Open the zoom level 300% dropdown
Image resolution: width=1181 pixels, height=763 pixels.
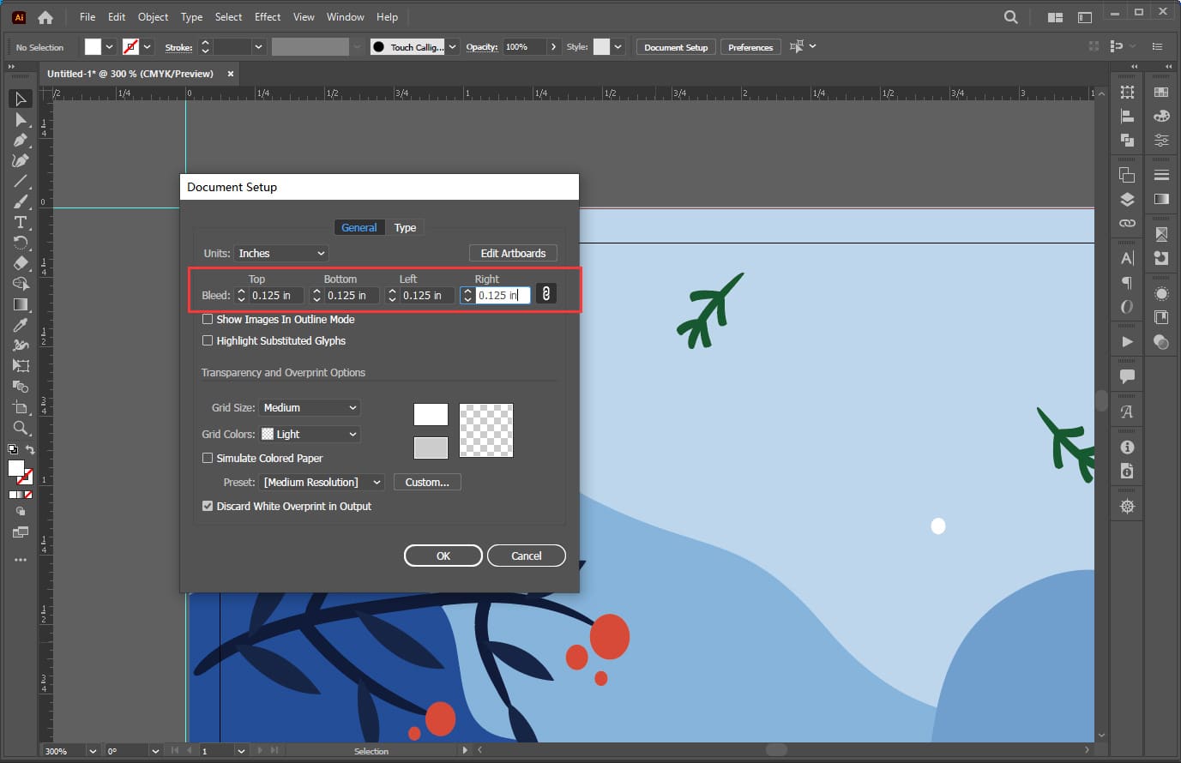tap(93, 751)
